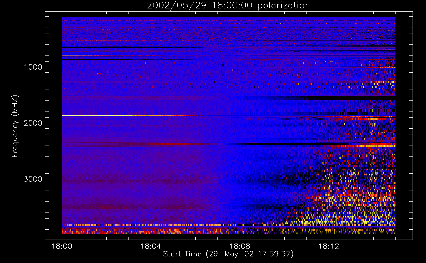Click the 18:12 time tick label

(329, 246)
